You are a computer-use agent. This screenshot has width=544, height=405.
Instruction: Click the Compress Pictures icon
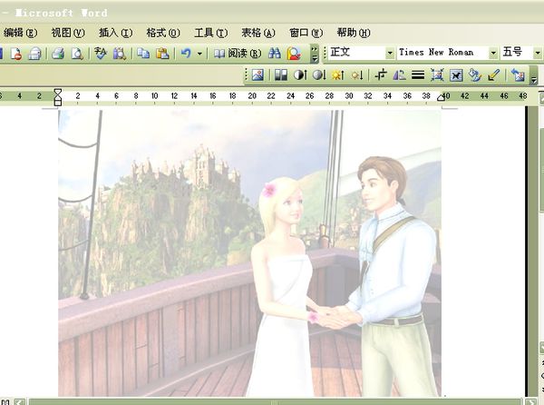[x=437, y=75]
